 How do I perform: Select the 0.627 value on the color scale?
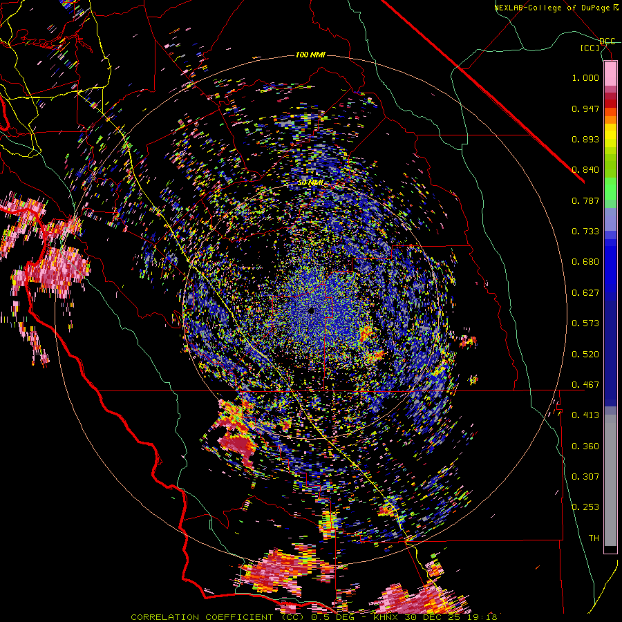585,293
